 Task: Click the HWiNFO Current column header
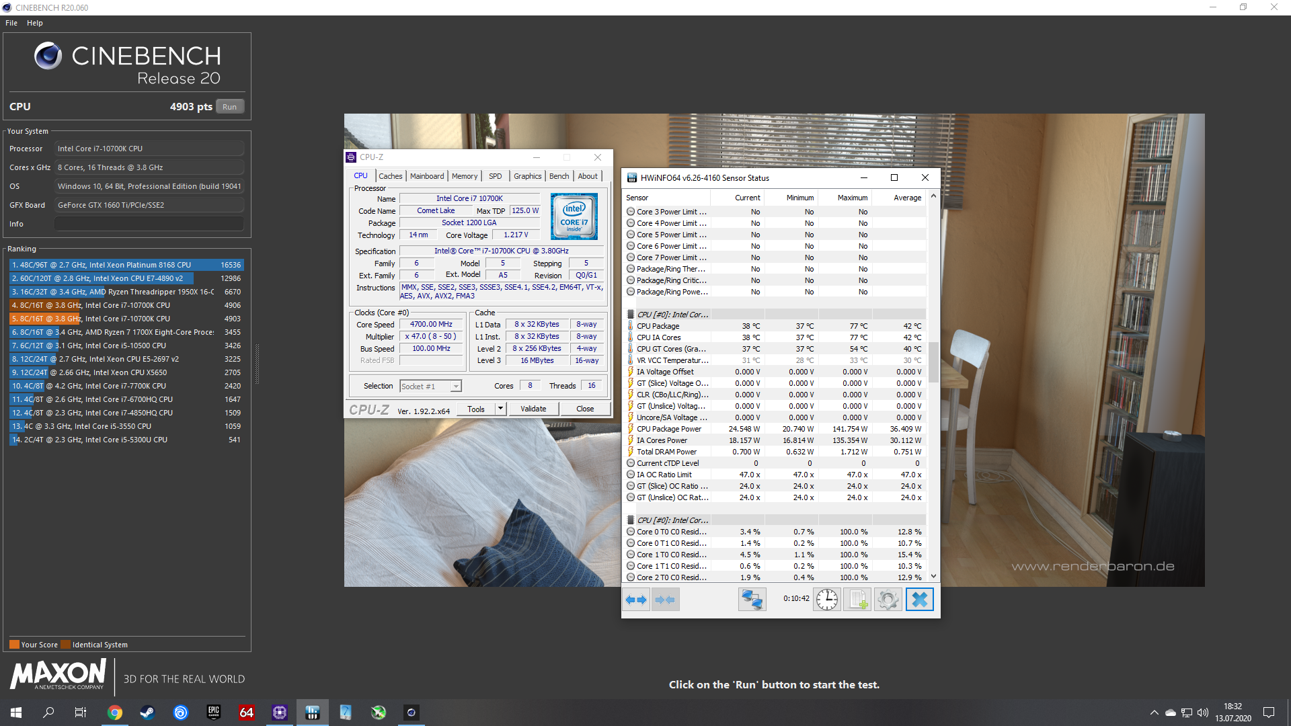point(738,198)
